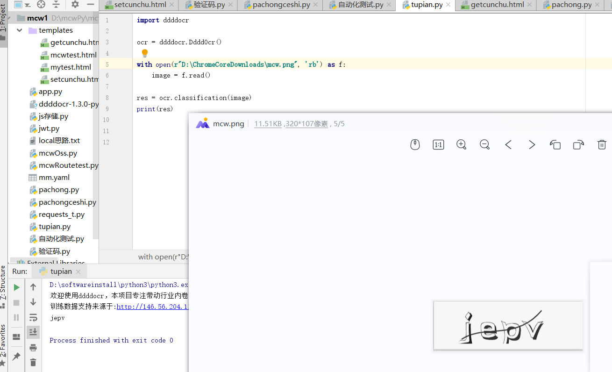Screen dimensions: 612x372
Task: Open the http://146.56.204 link in console
Action: tap(152, 307)
